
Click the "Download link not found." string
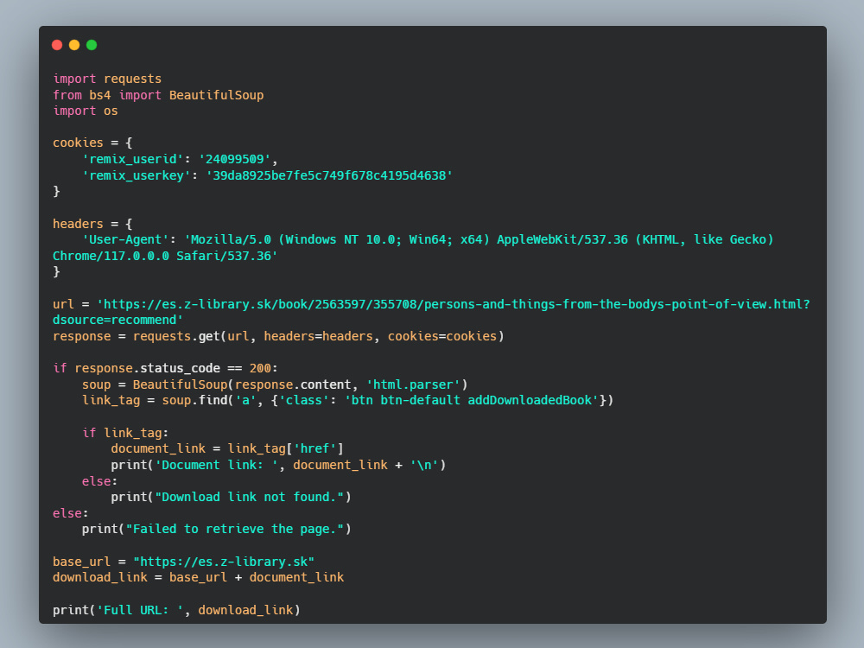click(x=249, y=497)
